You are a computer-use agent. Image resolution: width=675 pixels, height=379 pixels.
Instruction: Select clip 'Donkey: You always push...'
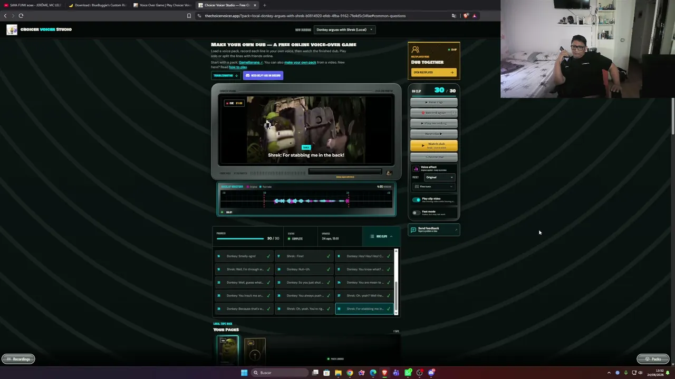click(x=305, y=296)
